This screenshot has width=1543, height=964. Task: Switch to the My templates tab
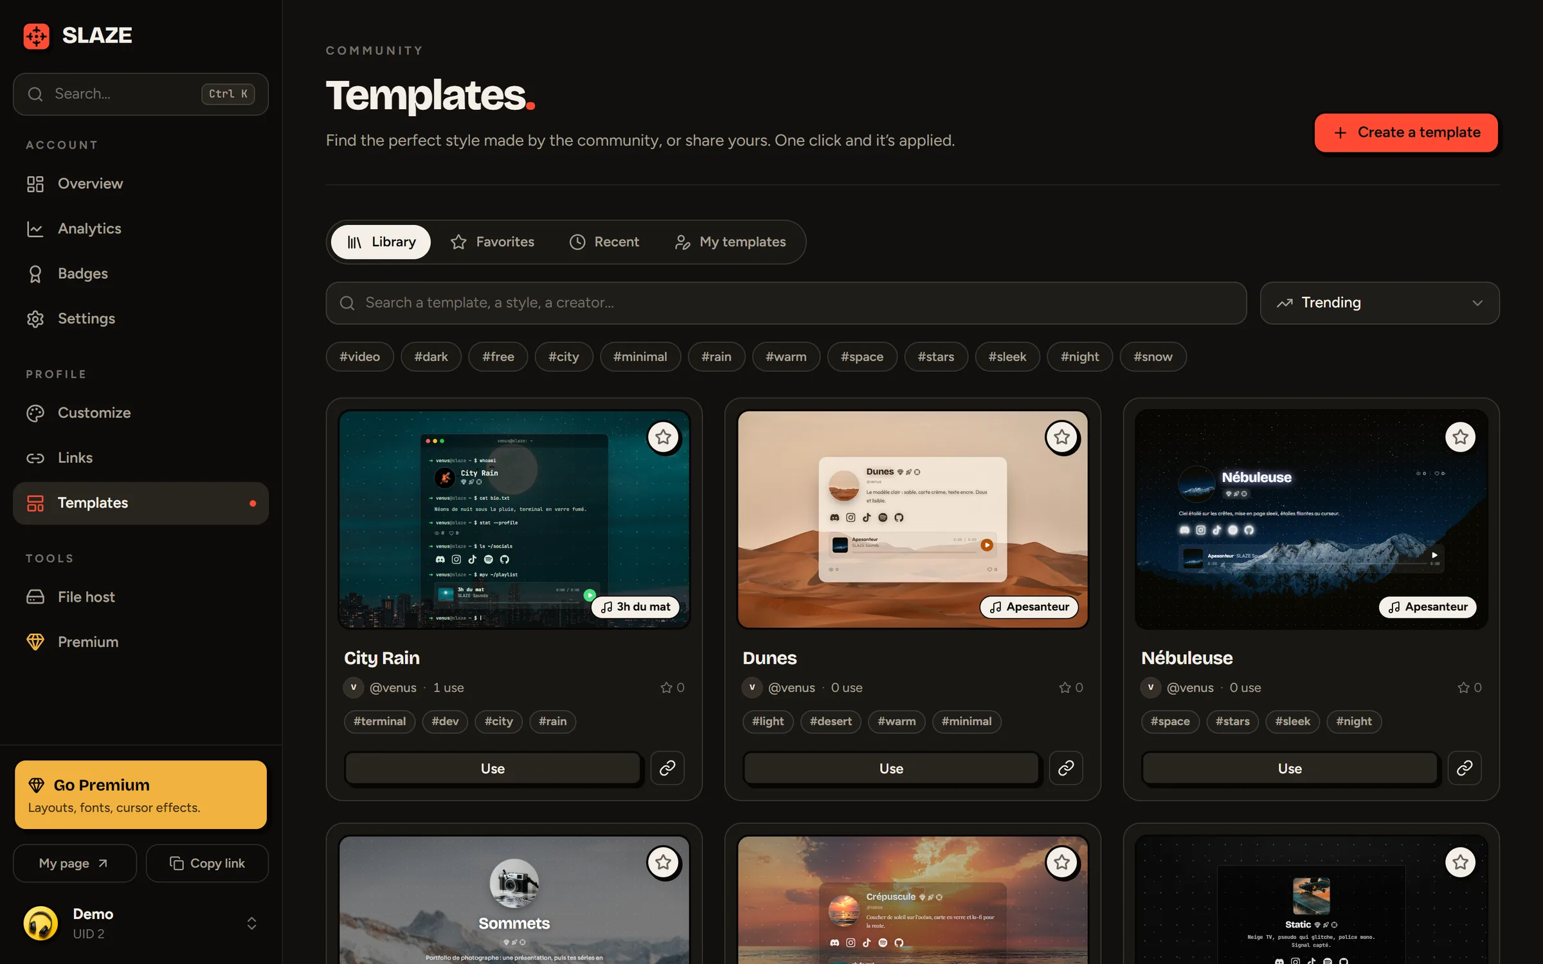coord(730,242)
